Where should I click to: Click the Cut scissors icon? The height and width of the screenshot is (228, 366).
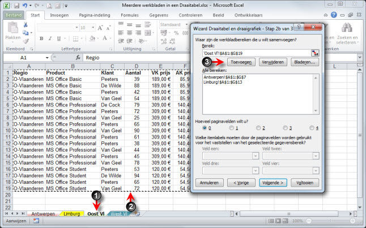click(x=25, y=25)
